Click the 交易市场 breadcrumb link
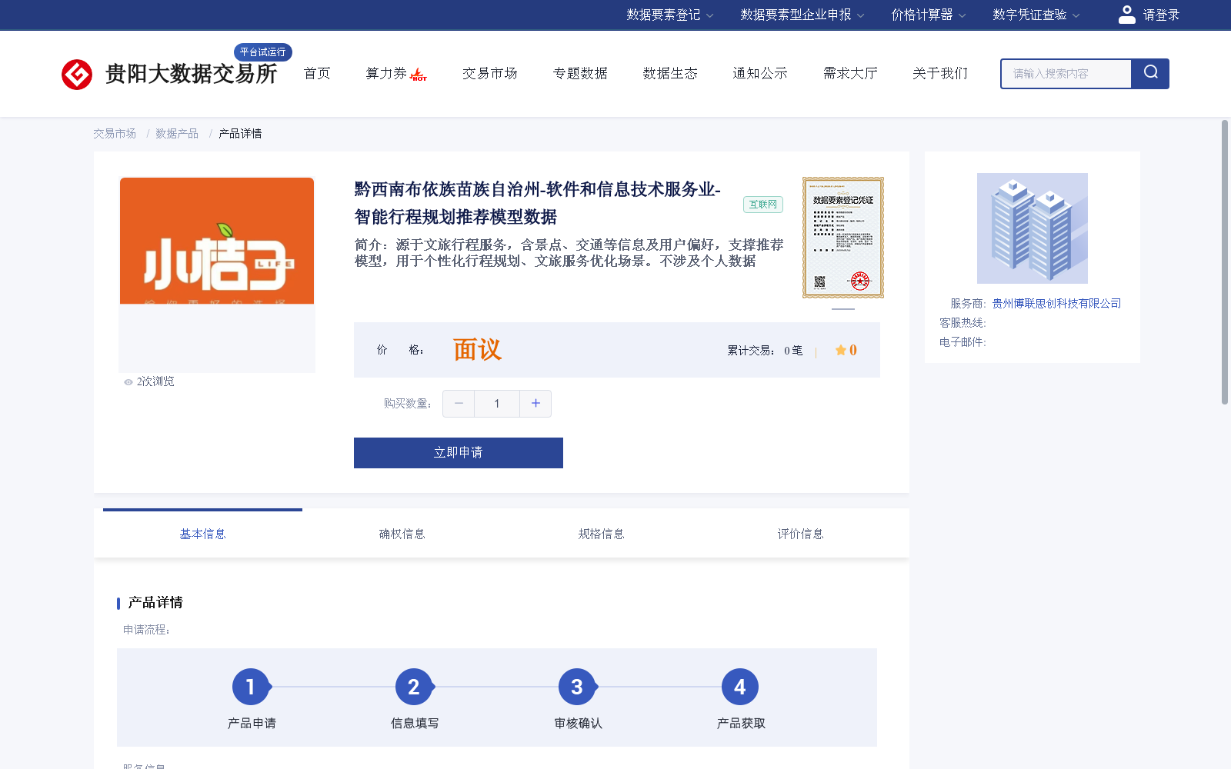 pos(115,133)
